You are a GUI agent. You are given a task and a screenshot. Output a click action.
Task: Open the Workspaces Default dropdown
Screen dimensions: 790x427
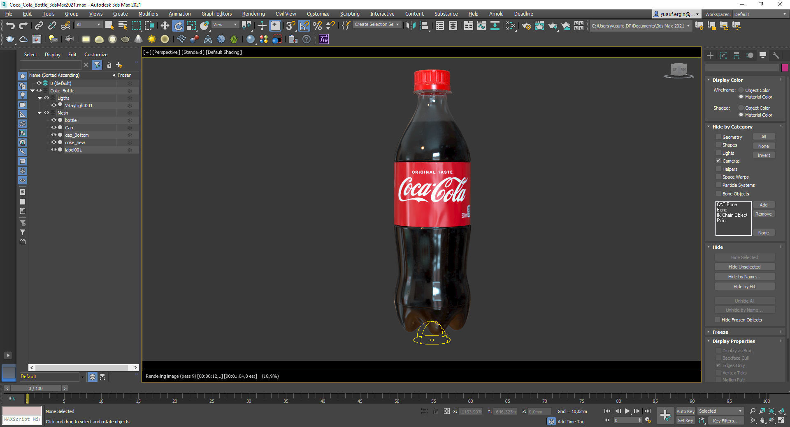[x=760, y=14]
